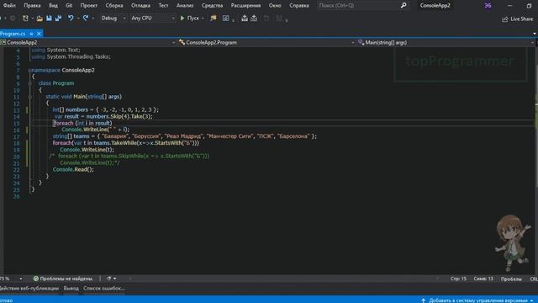Open the Тест menu
538x303 pixels.
(x=163, y=6)
